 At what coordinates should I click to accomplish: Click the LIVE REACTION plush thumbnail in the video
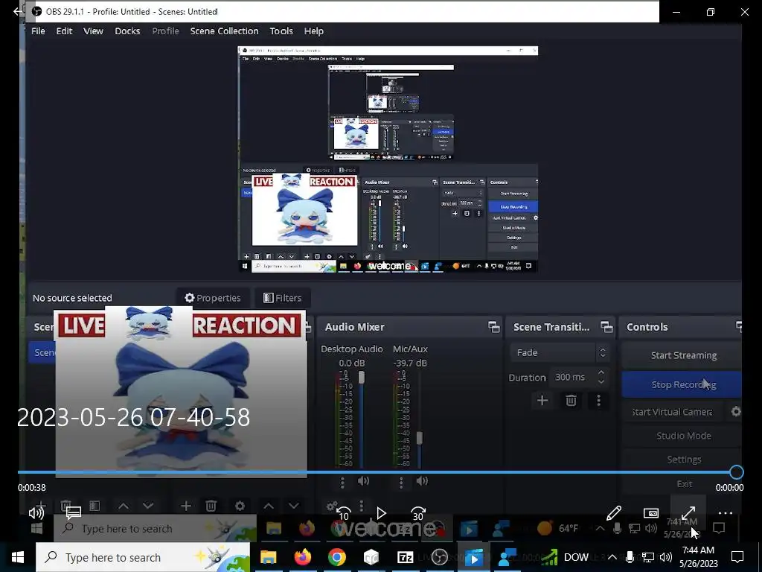click(x=181, y=392)
